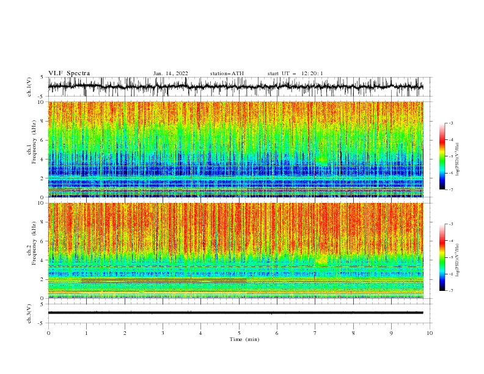Click the log(PSD) label beside ch.2 colorbar
Screen dimensions: 484x374
click(457, 260)
